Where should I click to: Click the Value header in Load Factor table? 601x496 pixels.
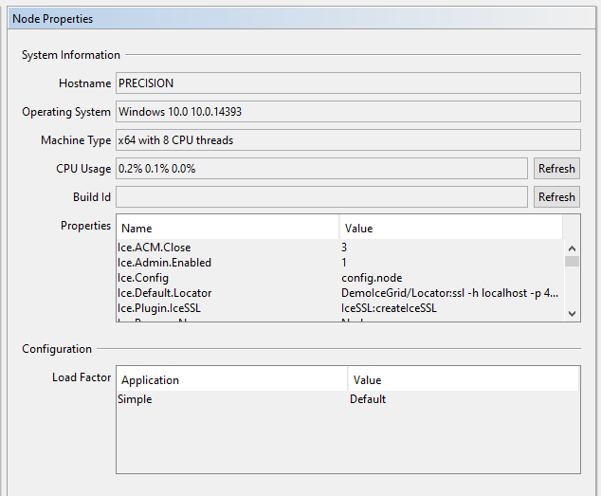(463, 379)
